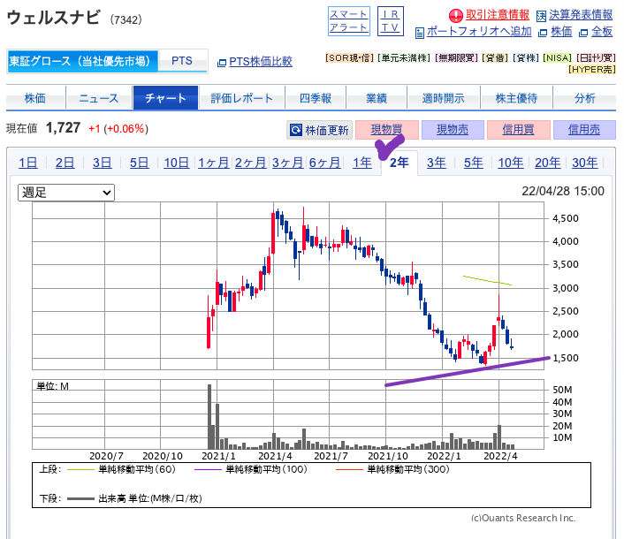Set chart range to 2ヶ月
This screenshot has height=539, width=624.
point(250,163)
